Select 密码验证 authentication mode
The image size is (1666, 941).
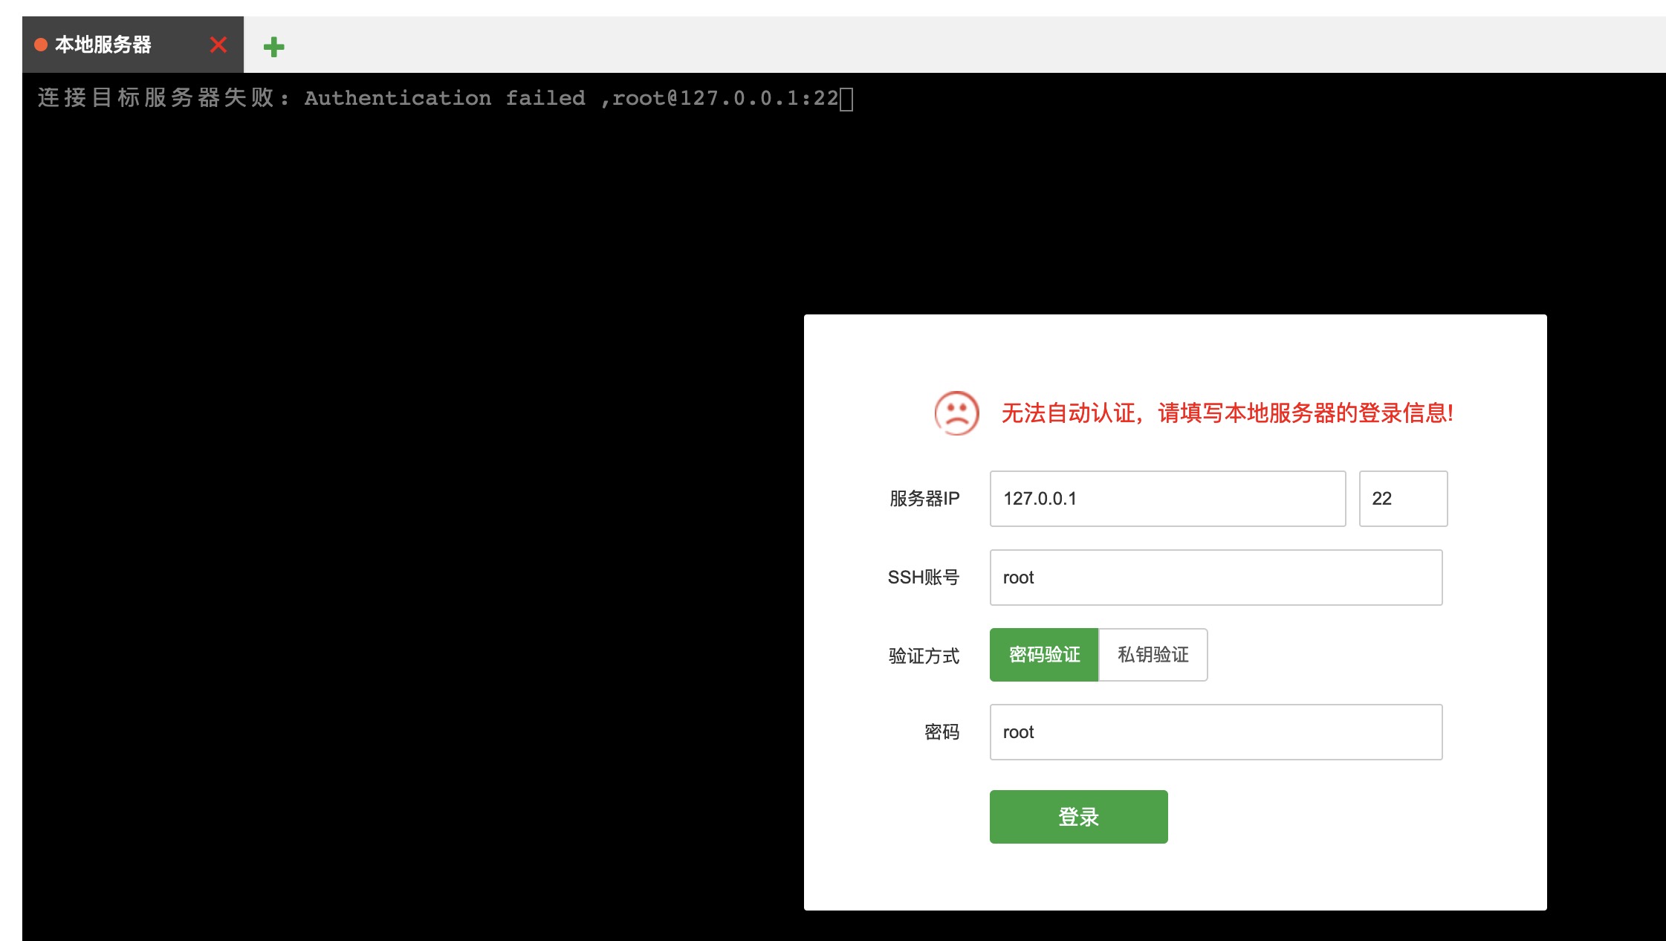[1043, 653]
